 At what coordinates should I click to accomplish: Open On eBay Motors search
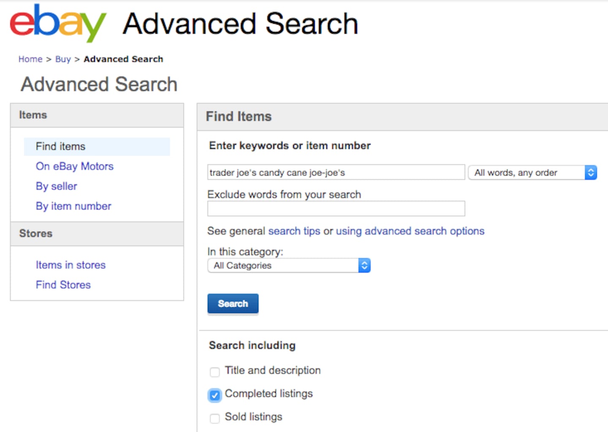click(75, 166)
